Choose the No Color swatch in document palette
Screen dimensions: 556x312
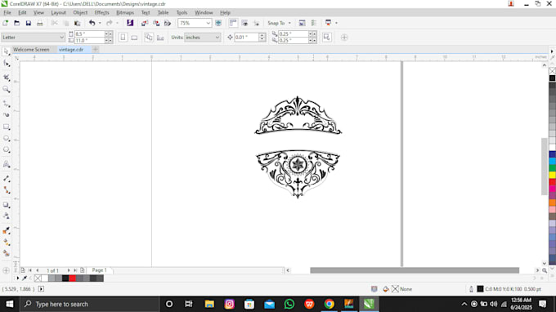point(38,279)
